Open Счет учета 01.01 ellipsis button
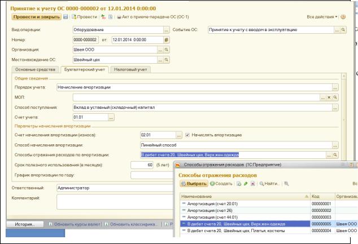The image size is (358, 244). pos(111,118)
